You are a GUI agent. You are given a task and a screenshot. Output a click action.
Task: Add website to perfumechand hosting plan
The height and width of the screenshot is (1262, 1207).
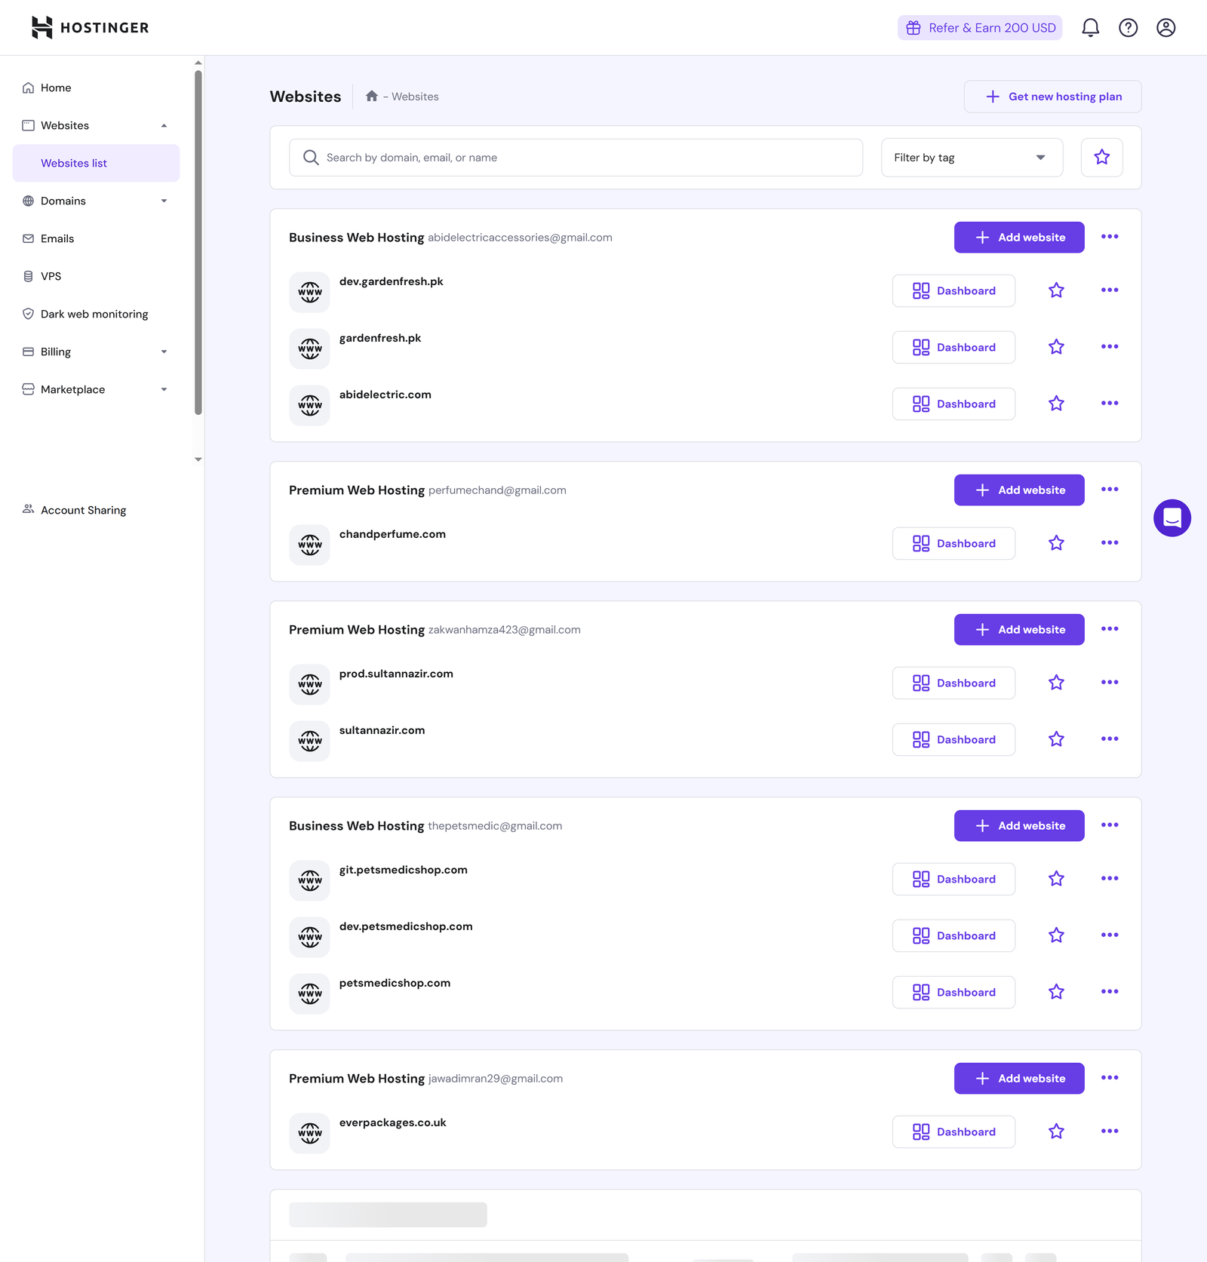(x=1018, y=490)
